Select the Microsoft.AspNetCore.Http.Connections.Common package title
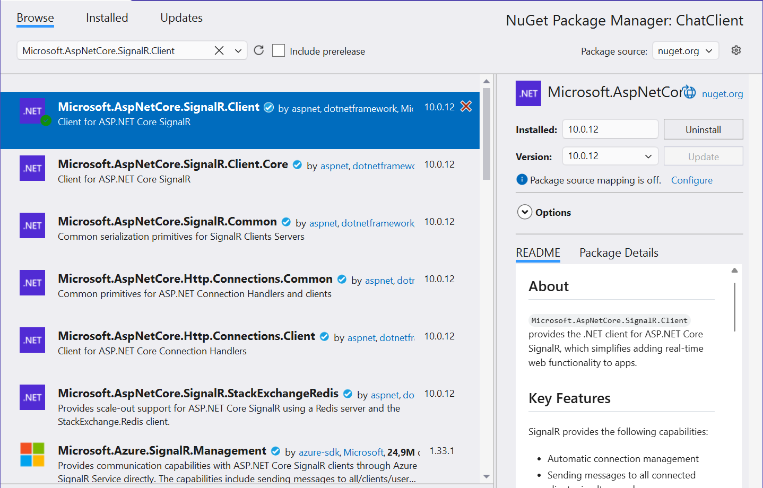 click(195, 278)
